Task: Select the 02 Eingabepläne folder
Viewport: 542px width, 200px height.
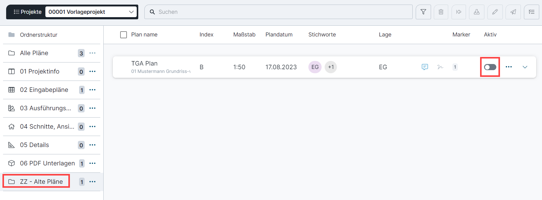Action: pos(52,90)
